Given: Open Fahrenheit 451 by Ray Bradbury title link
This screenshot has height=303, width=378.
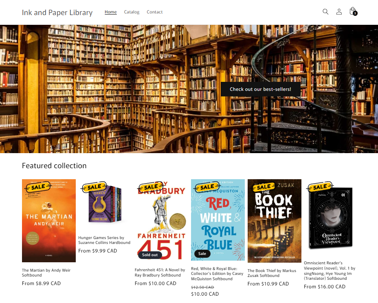Looking at the screenshot, I should coord(160,272).
